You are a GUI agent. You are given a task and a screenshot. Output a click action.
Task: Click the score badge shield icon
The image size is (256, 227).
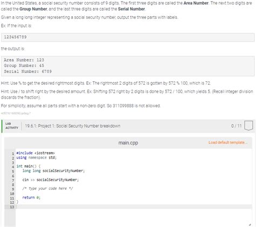[248, 126]
